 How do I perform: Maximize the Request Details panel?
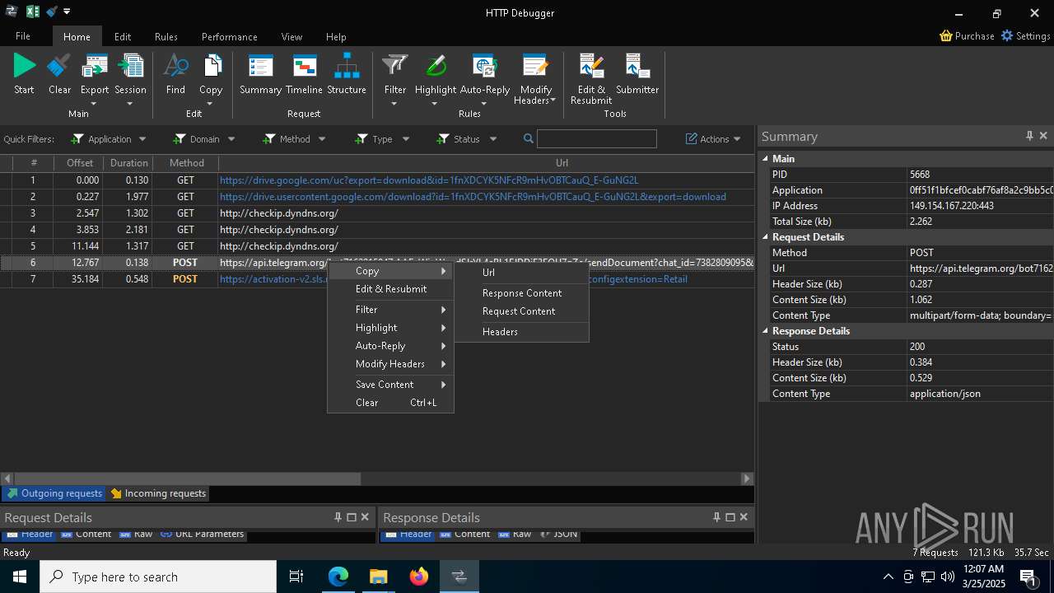point(352,517)
